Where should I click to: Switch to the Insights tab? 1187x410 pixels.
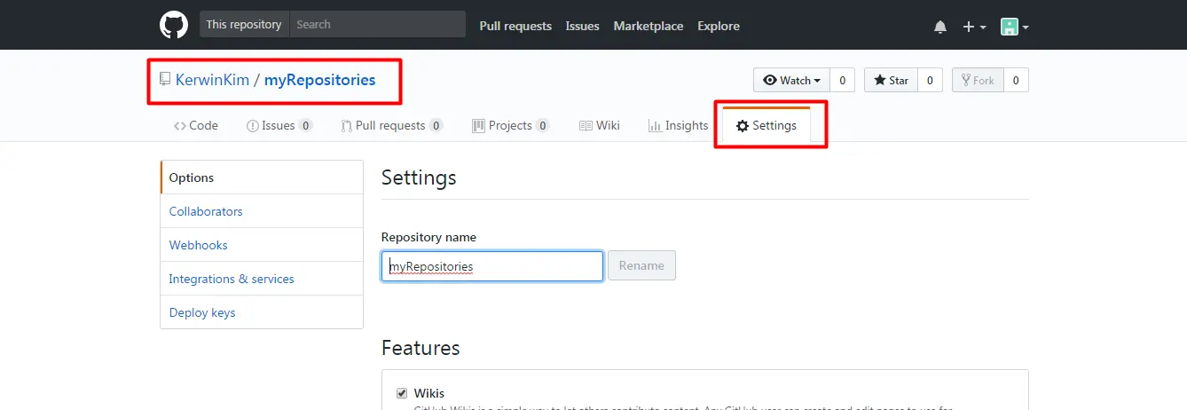(679, 126)
